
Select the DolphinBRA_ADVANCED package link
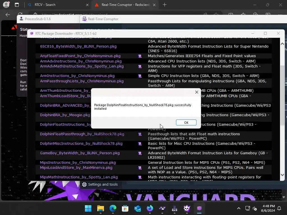pyautogui.click(x=66, y=106)
